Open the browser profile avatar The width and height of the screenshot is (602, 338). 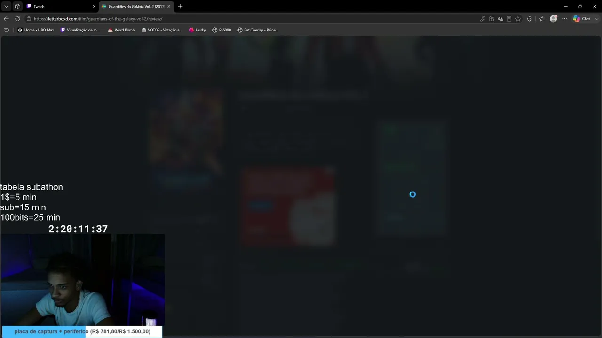(554, 19)
